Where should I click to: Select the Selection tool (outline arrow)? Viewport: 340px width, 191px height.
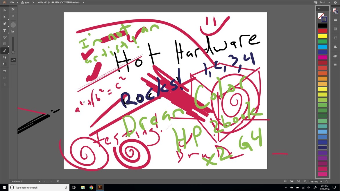5,10
